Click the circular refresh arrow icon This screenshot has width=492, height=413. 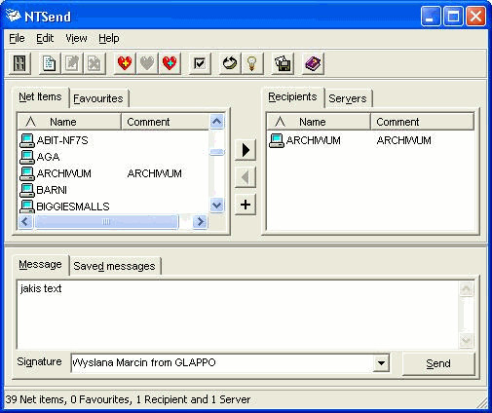(x=230, y=63)
